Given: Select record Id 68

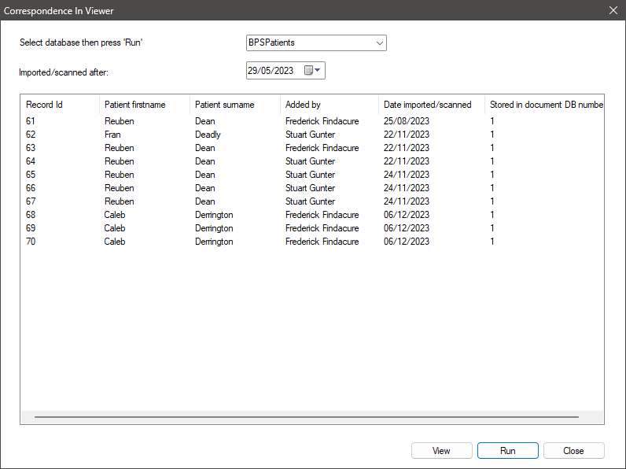Looking at the screenshot, I should [31, 215].
